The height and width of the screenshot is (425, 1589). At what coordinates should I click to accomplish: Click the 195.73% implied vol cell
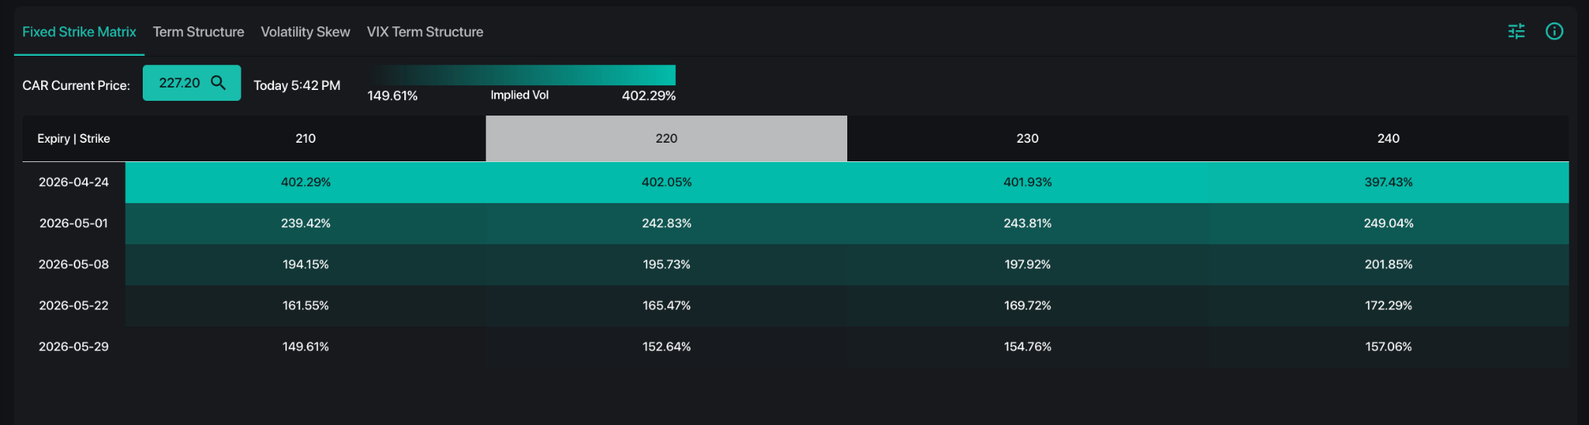[x=666, y=264]
